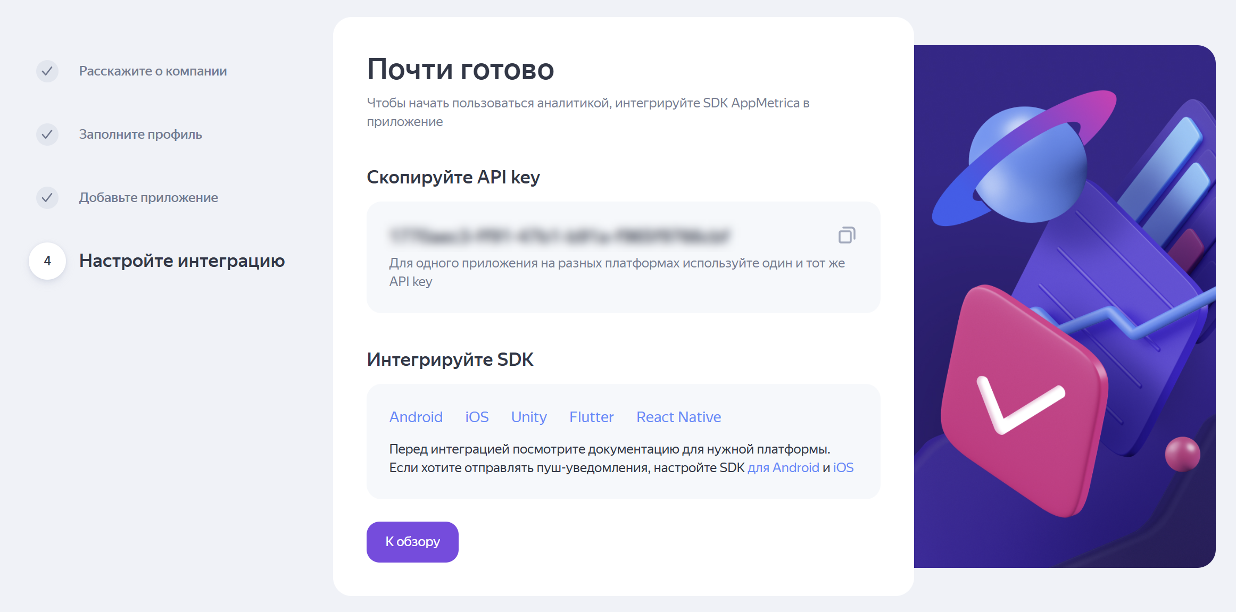1236x612 pixels.
Task: Open the Unity SDK documentation link
Action: 529,417
